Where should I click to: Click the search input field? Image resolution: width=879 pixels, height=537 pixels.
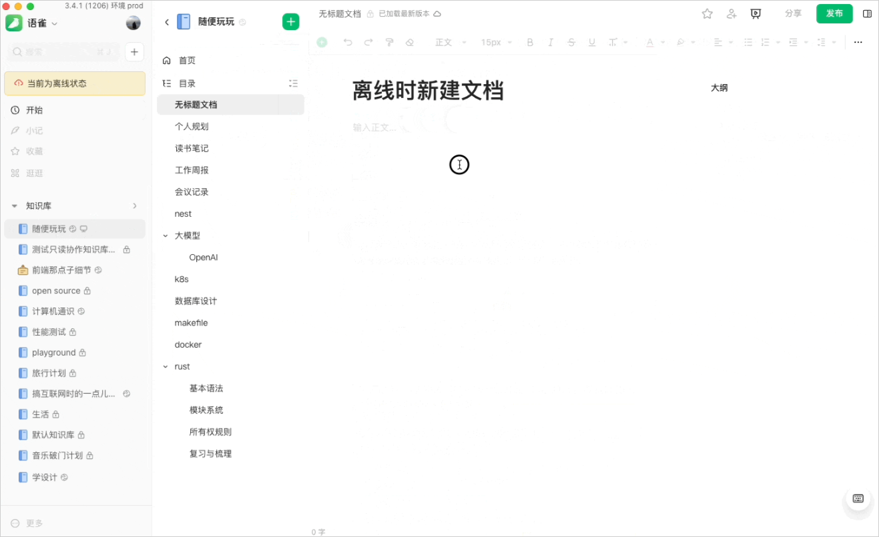pyautogui.click(x=63, y=52)
